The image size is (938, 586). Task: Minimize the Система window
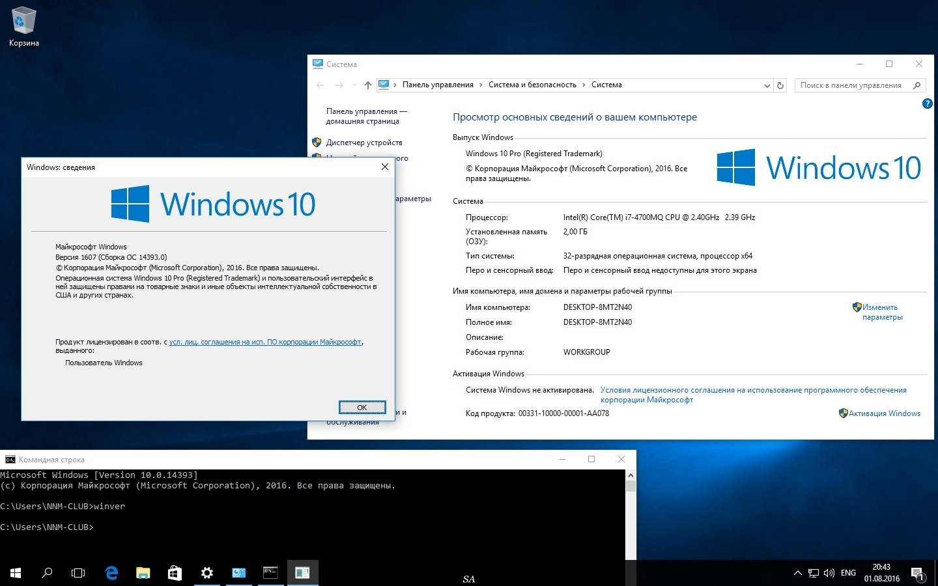pos(860,64)
